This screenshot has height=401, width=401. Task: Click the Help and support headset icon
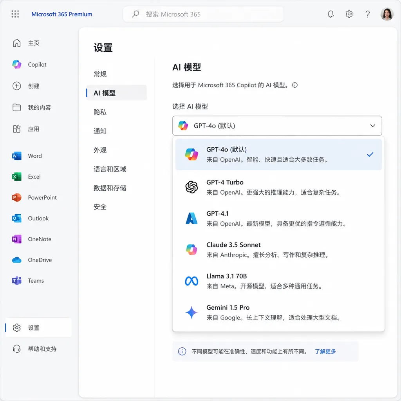tap(16, 349)
